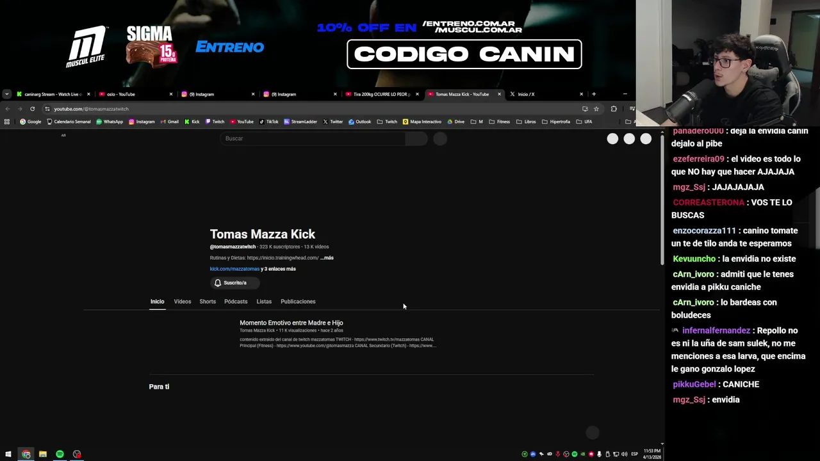Open the Calendario Semanal bookmark

tap(69, 122)
